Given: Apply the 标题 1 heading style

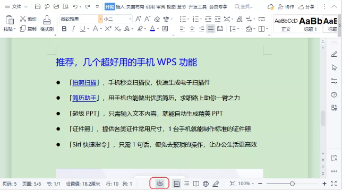Looking at the screenshot, I should coord(310,24).
